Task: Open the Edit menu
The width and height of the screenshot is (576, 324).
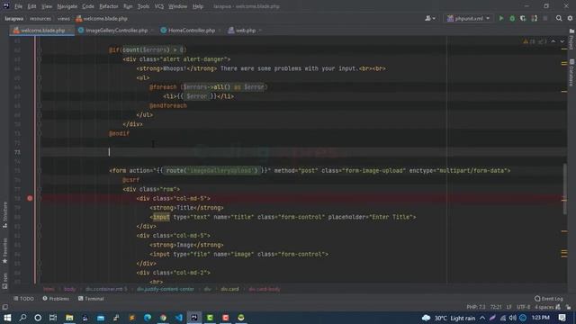Action: [32, 6]
